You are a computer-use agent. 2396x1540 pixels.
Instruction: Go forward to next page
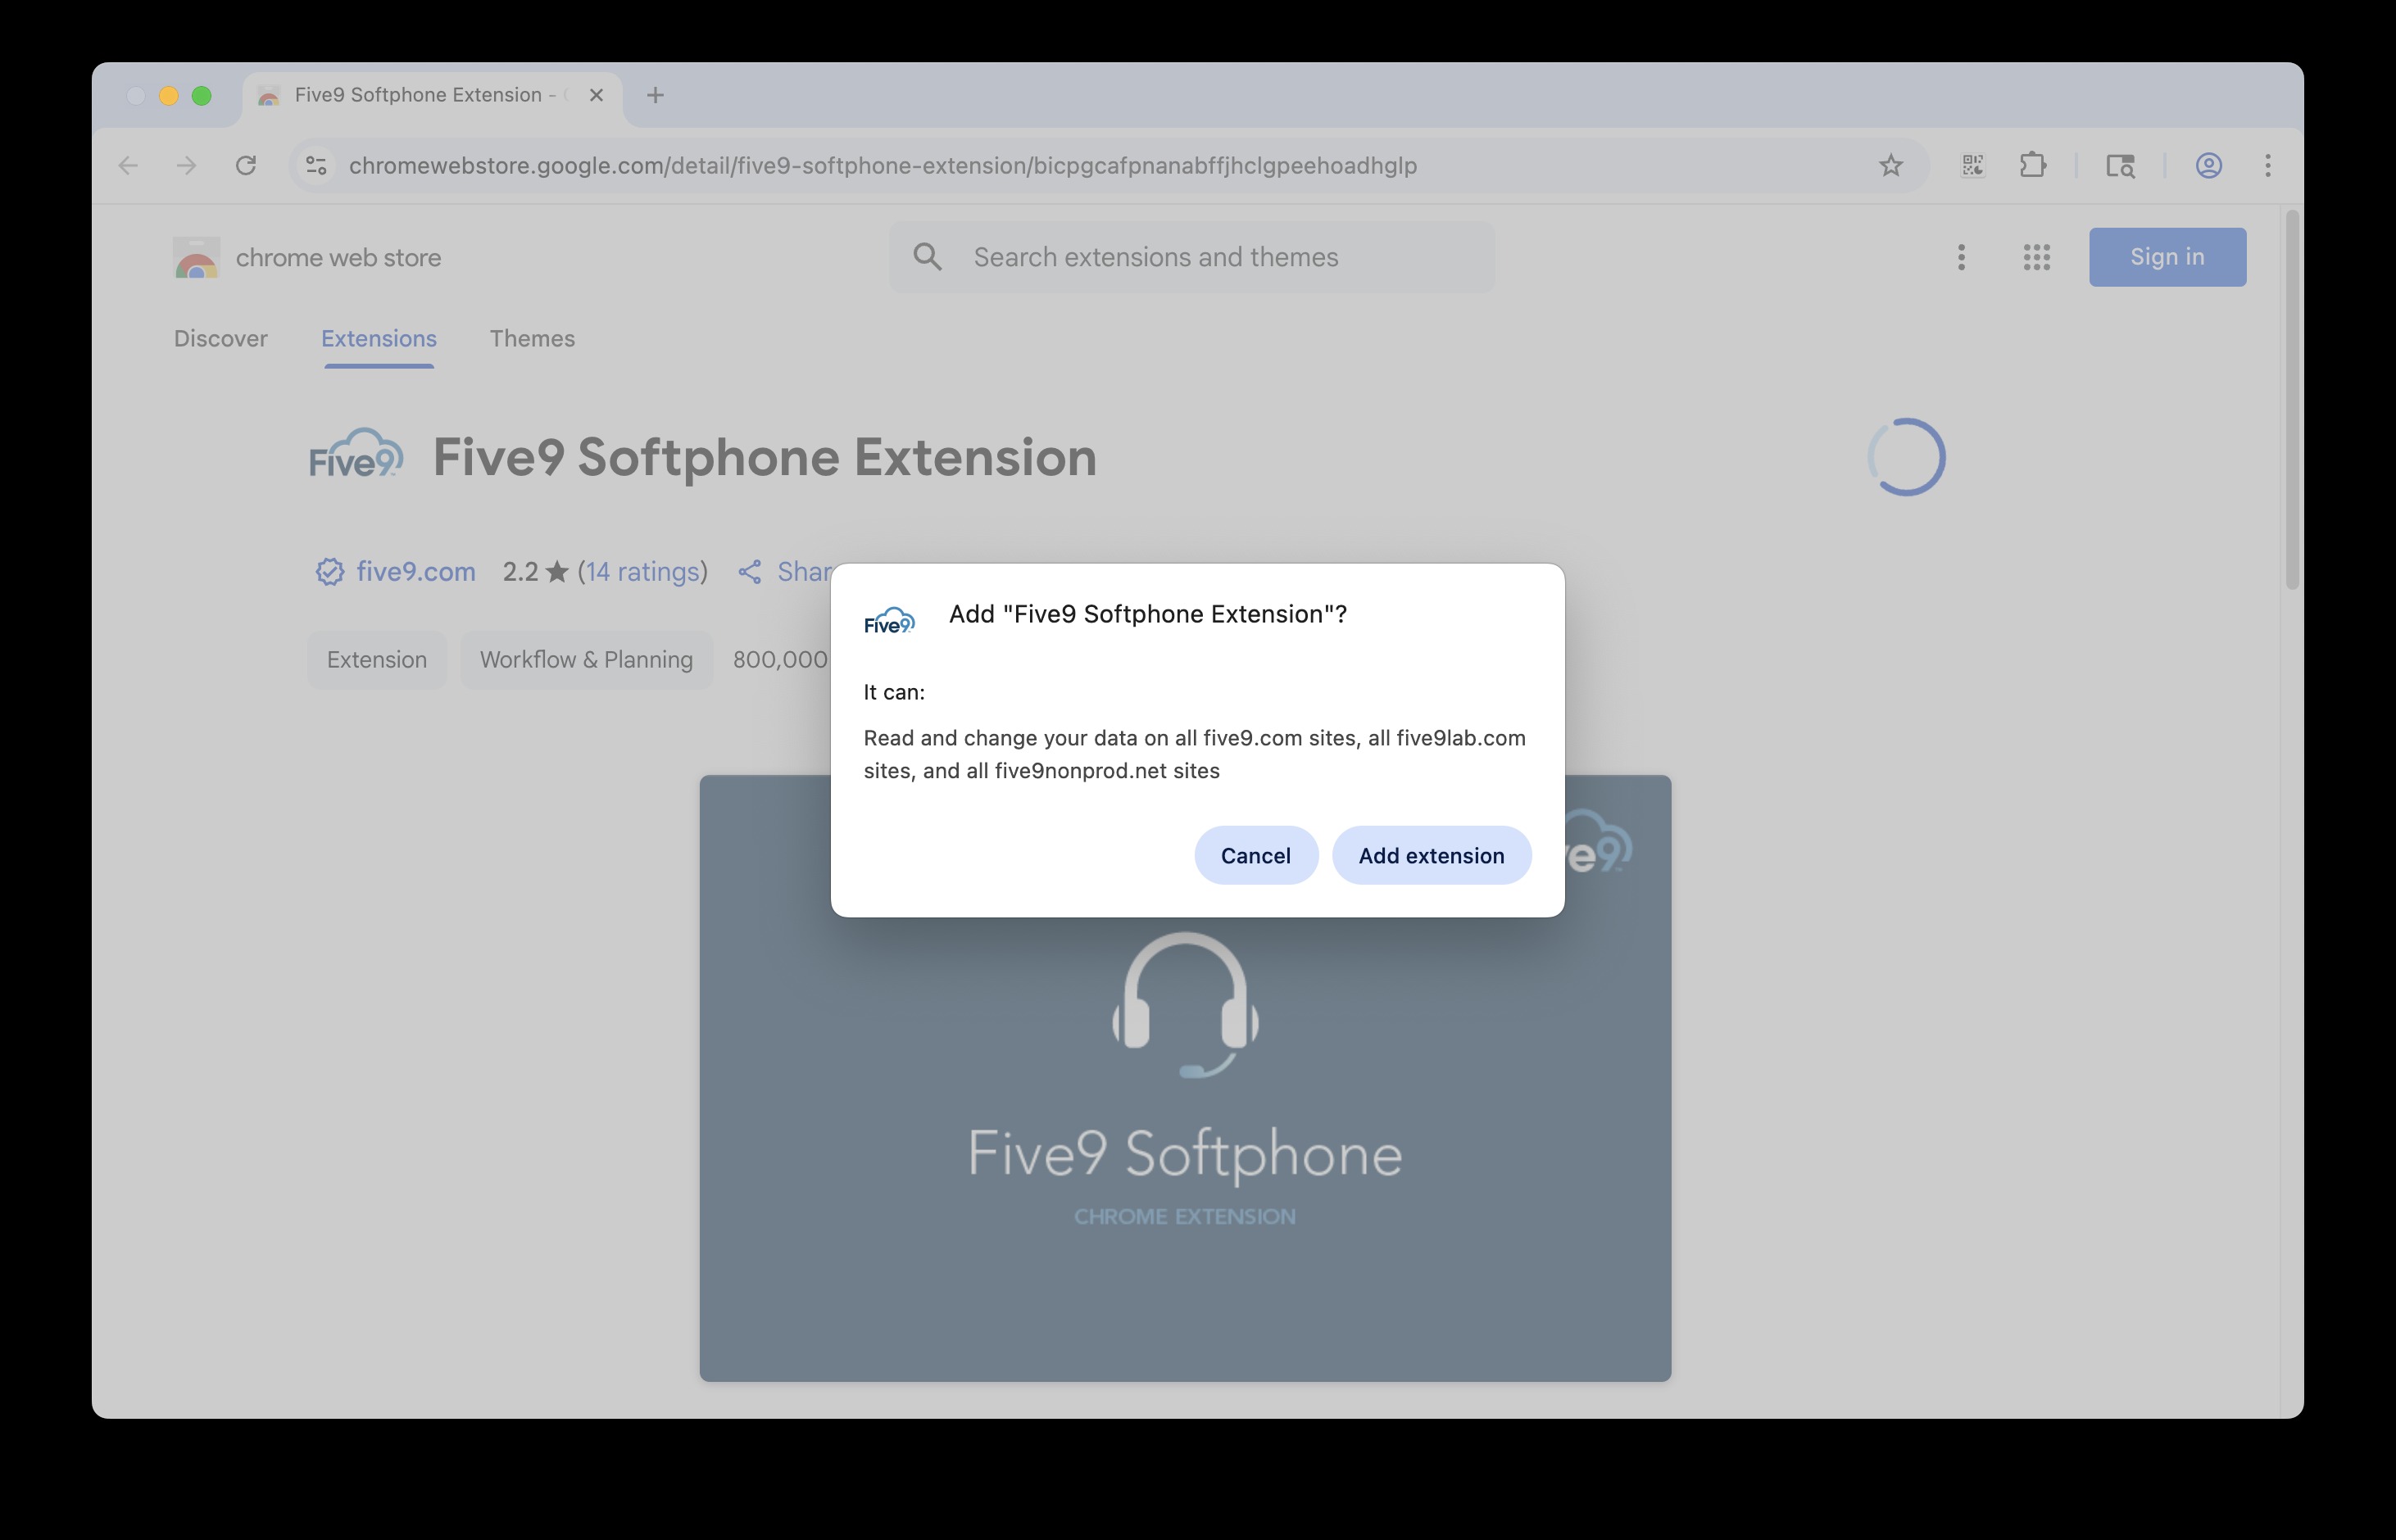coord(186,165)
